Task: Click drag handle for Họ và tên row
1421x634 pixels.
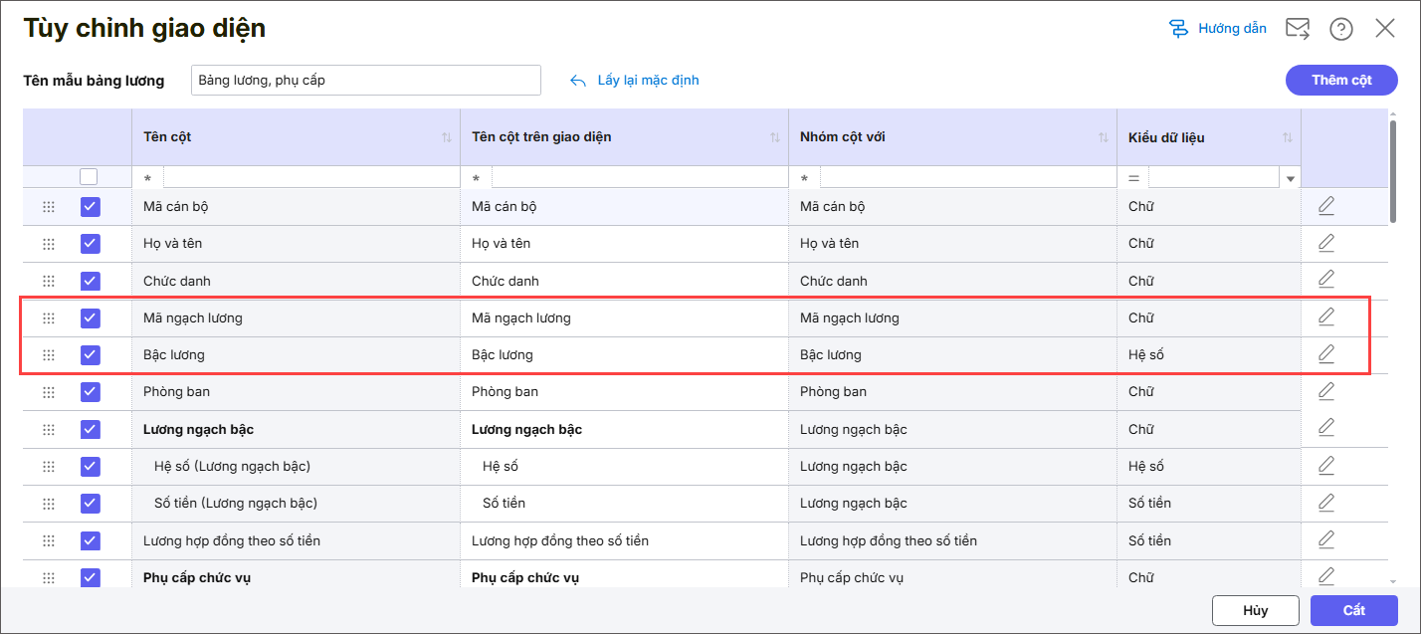Action: coord(49,244)
